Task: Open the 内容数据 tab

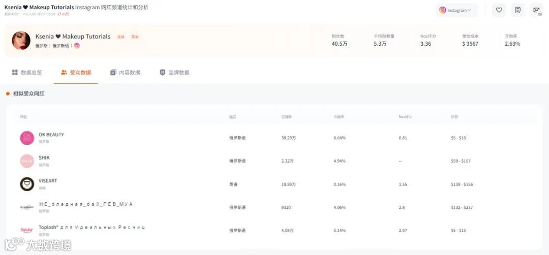Action: coord(125,72)
